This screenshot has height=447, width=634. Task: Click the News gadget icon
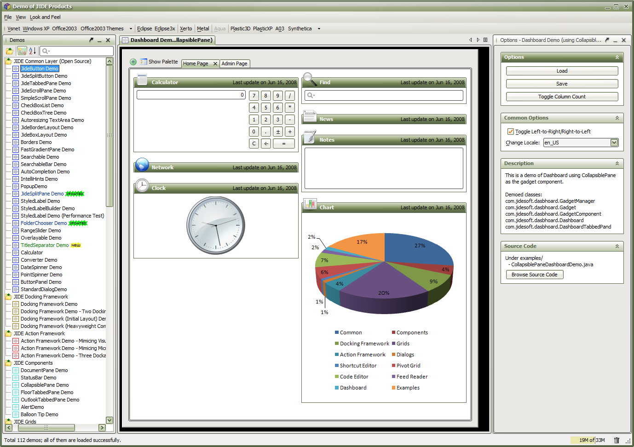(x=310, y=116)
